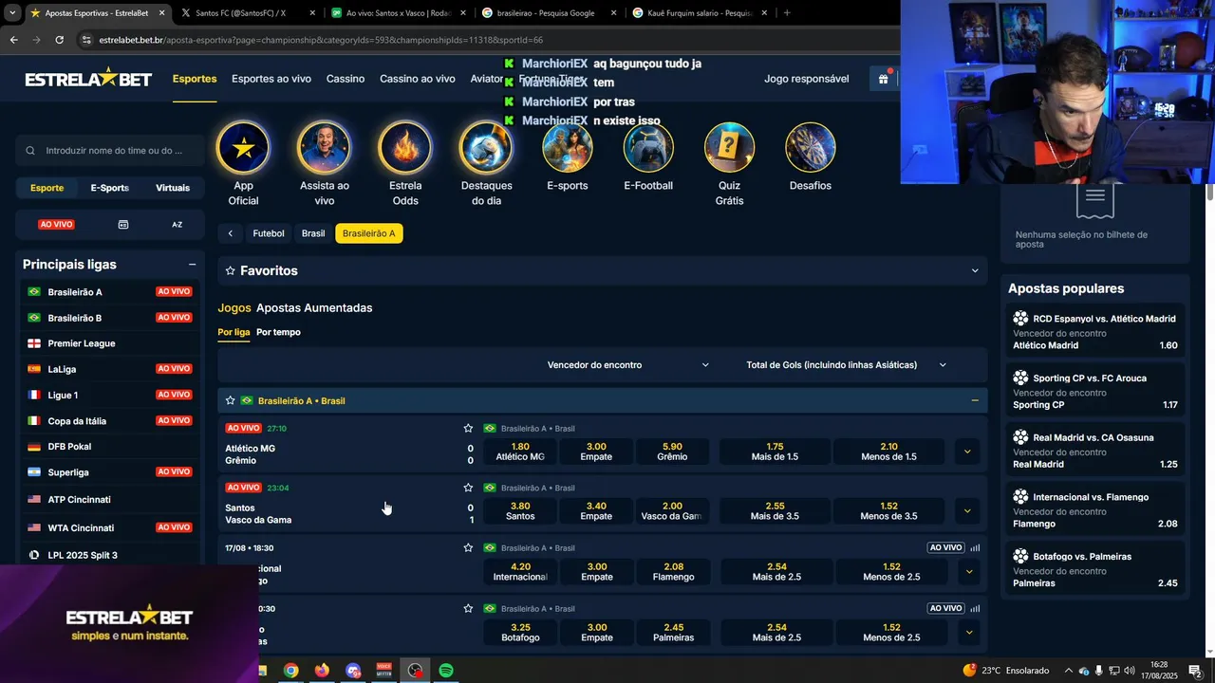Pick Menos de 3.5 at 1.52
This screenshot has width=1215, height=683.
point(888,511)
